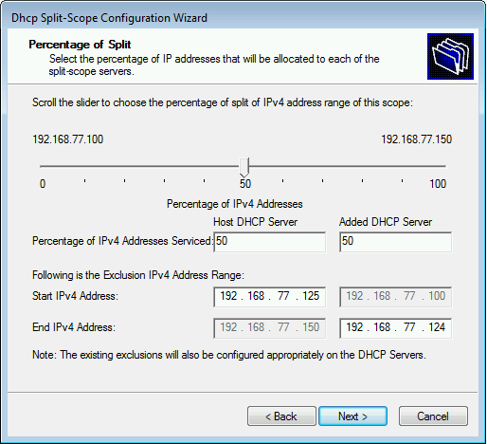Click the range start text 192.168.77.100 above slider
The width and height of the screenshot is (487, 444).
coord(68,139)
